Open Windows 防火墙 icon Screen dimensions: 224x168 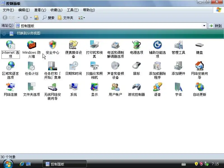[32, 45]
